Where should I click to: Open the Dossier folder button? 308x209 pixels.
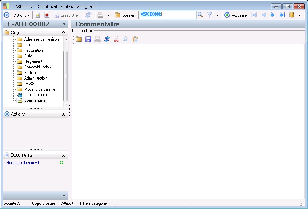pos(125,15)
